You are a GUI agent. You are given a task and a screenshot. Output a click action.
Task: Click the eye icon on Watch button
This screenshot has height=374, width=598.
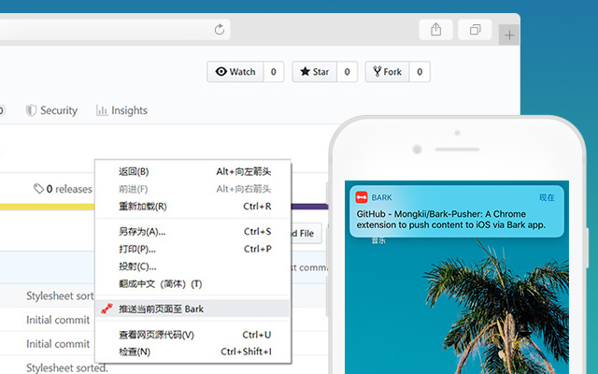pos(221,71)
